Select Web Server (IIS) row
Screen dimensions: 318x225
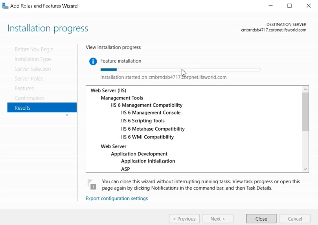(108, 90)
